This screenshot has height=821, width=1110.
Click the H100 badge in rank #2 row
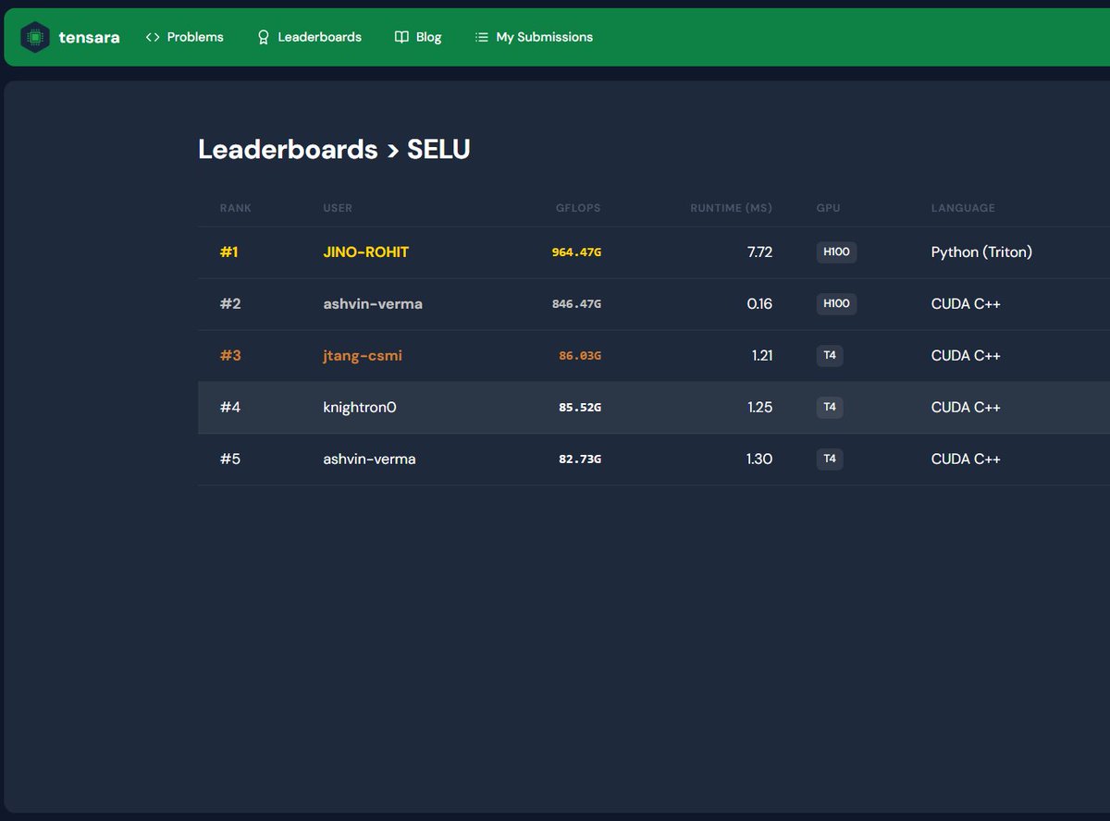coord(836,304)
